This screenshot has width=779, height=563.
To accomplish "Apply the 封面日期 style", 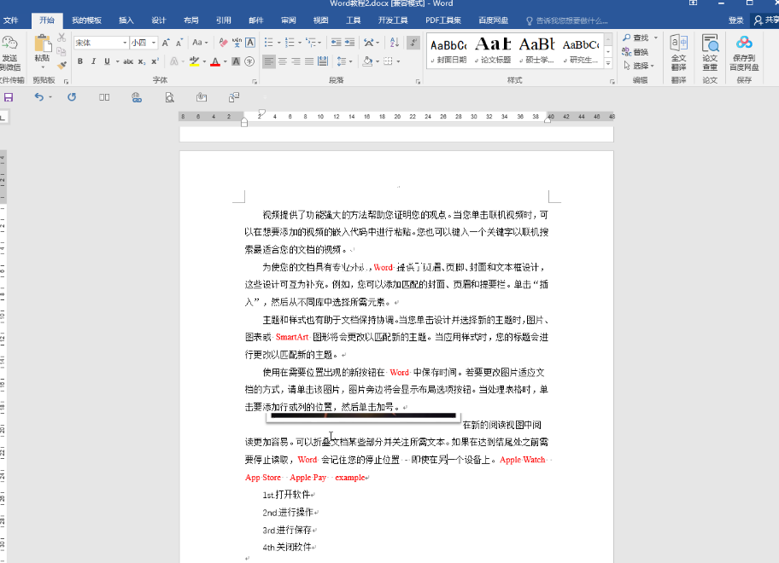I will (x=448, y=50).
